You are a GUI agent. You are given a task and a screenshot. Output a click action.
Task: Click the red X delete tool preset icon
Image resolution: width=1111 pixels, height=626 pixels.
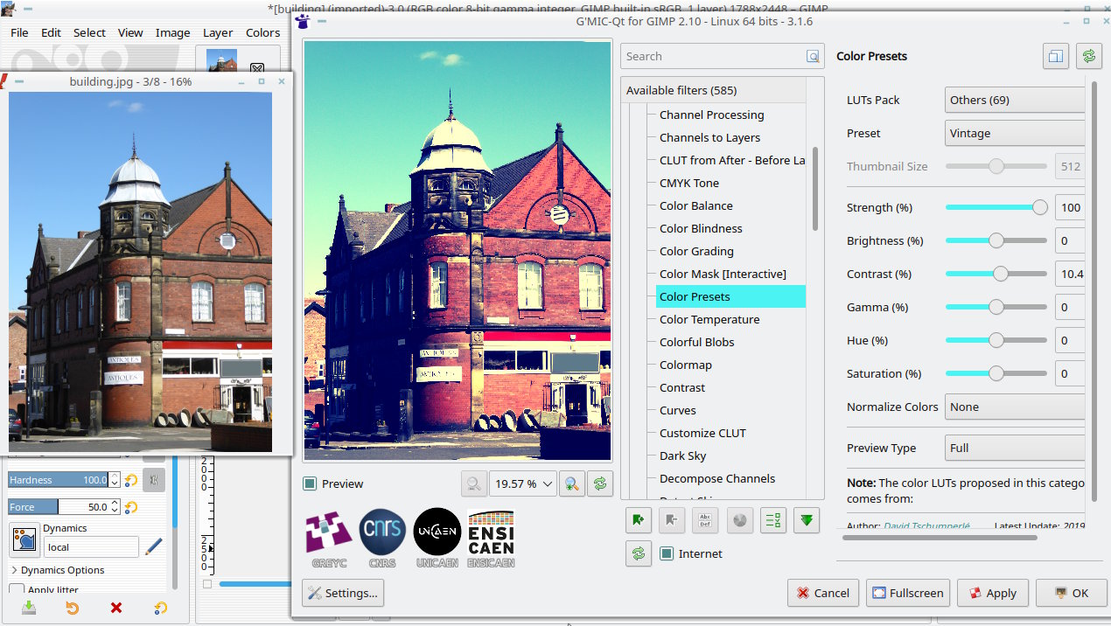[116, 609]
